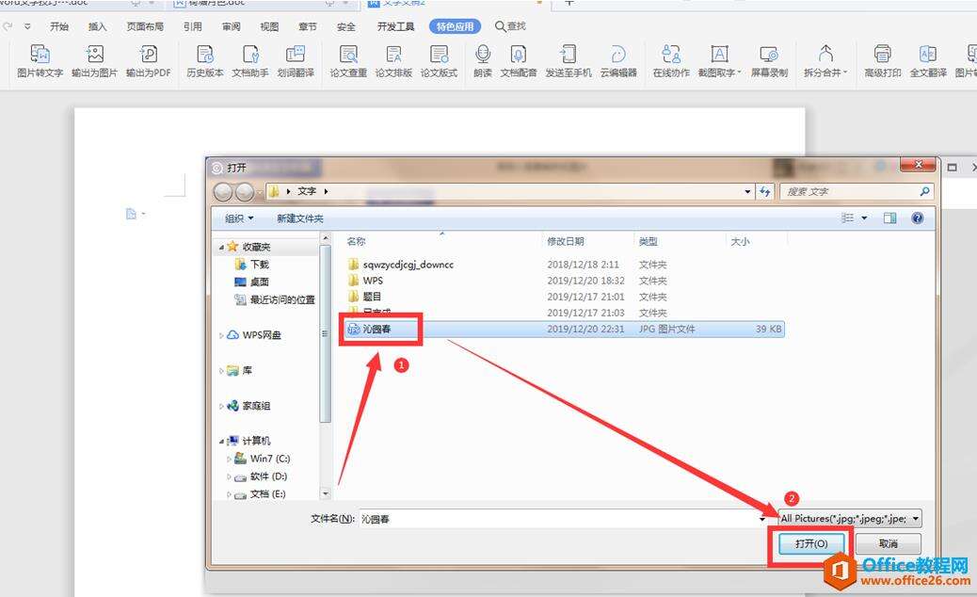Open the 引用 ribbon tab
Screen dimensions: 977x597
point(193,26)
